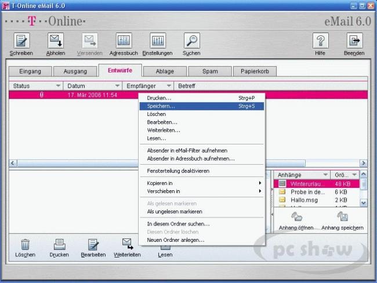Click the Betreff column header
The width and height of the screenshot is (377, 283).
[x=270, y=86]
